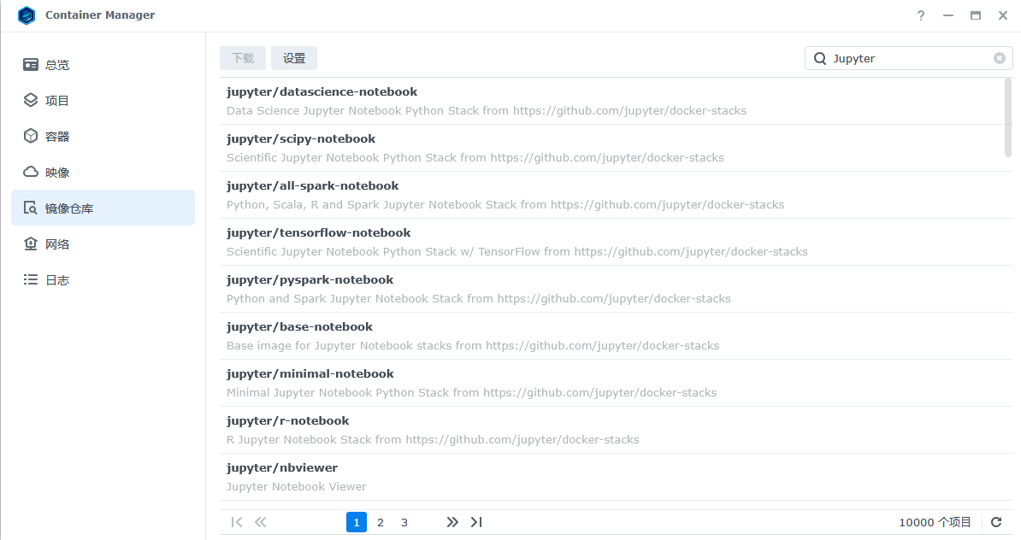Jump to page 2 of results
Viewport: 1021px width, 540px height.
pyautogui.click(x=381, y=522)
